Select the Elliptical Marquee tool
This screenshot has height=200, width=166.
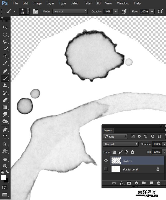coord(5,35)
